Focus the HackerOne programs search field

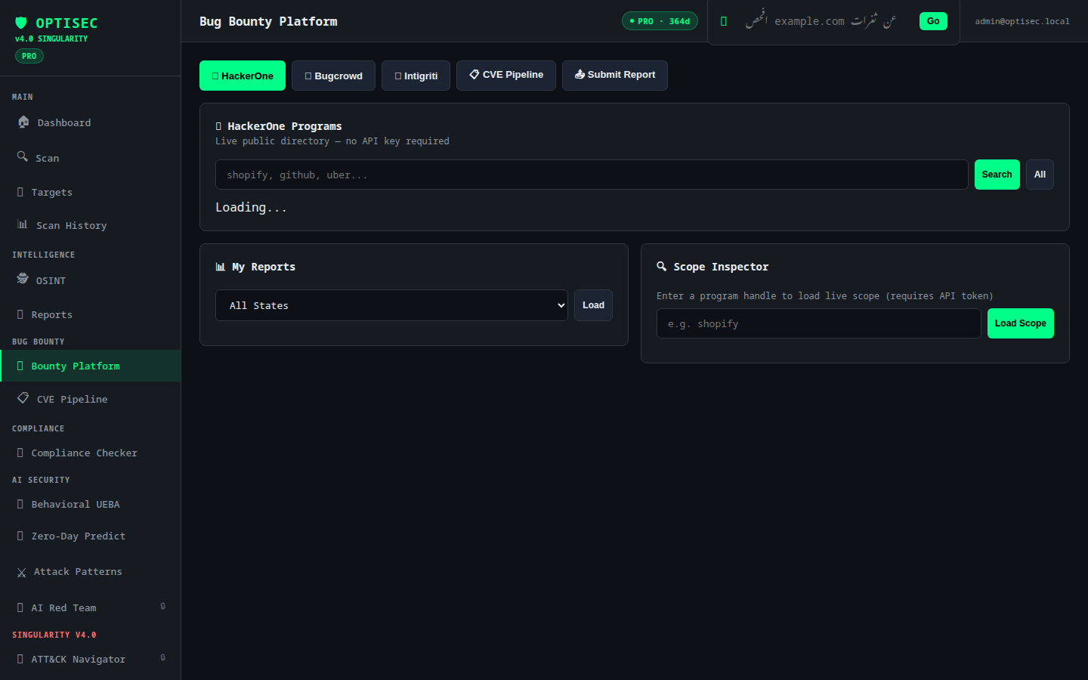click(592, 175)
